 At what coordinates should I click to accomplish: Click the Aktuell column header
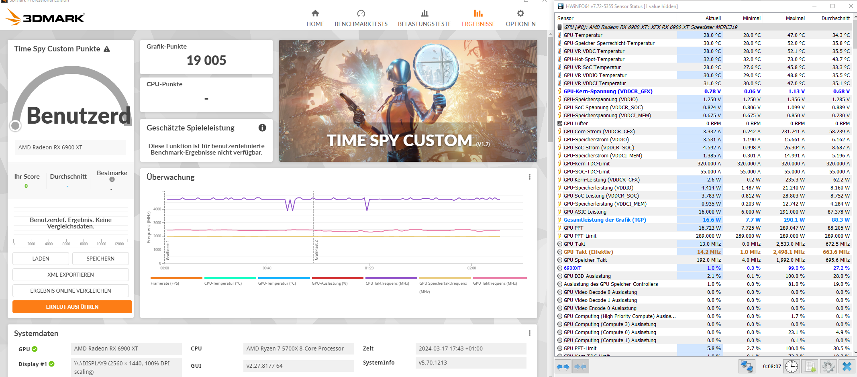700,18
